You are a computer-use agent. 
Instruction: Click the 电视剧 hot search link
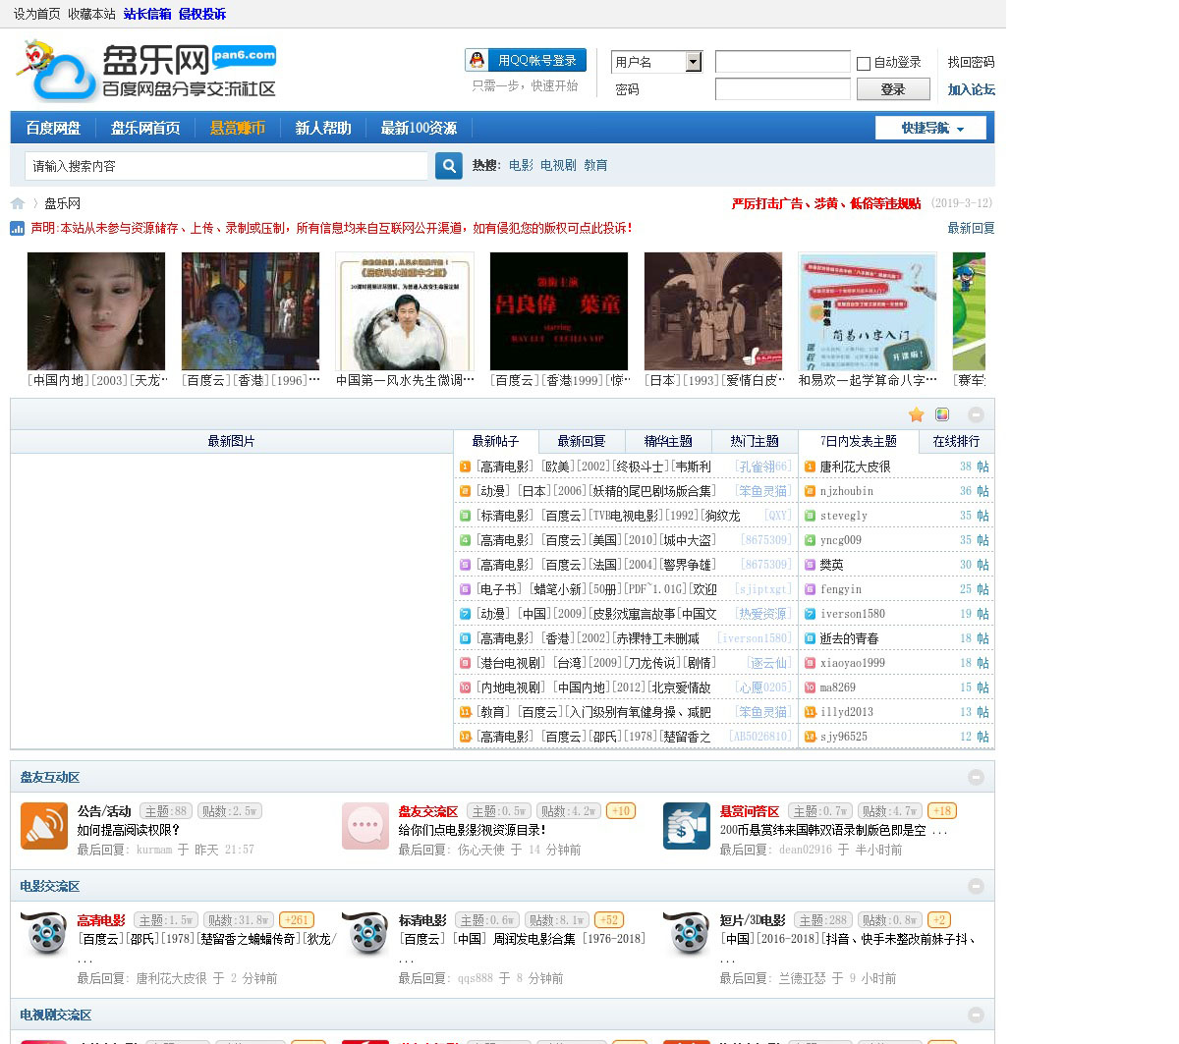click(558, 165)
